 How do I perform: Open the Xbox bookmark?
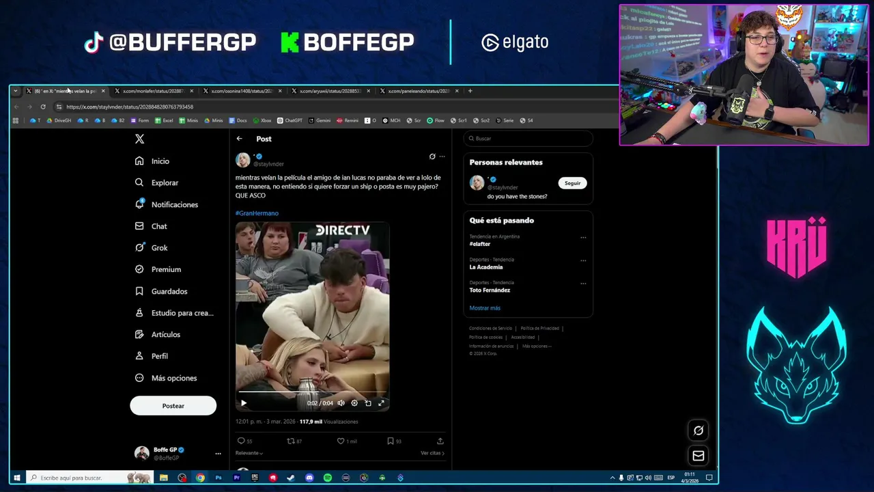(x=262, y=120)
